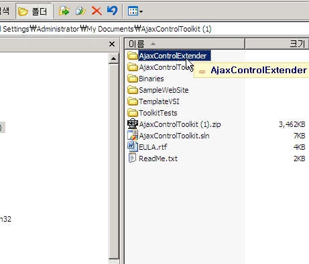This screenshot has height=264, width=309.
Task: Click the folder pane scroll up arrow
Action: coord(113,58)
